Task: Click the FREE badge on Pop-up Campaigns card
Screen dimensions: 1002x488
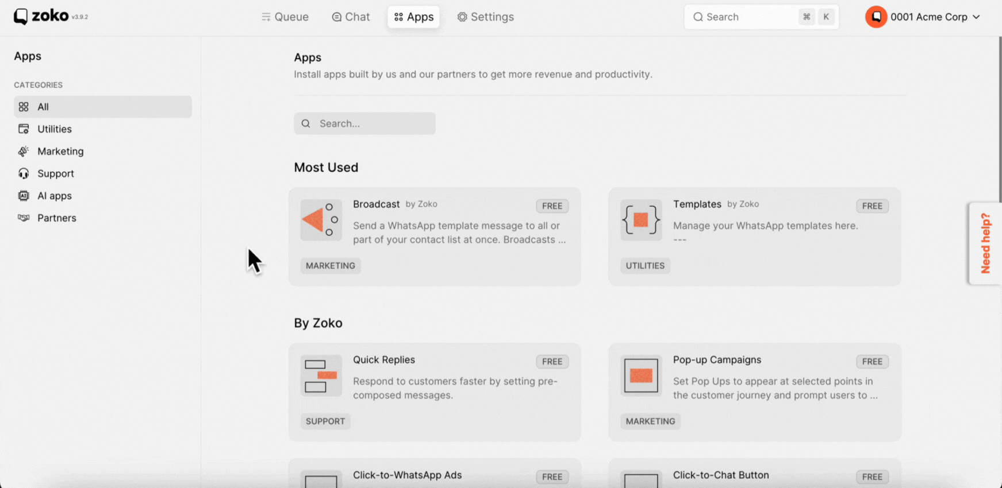Action: (x=873, y=362)
